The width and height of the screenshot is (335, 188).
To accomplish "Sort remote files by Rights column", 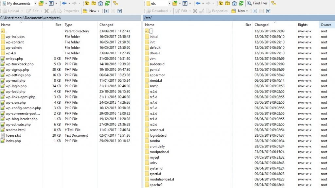I will click(x=307, y=25).
